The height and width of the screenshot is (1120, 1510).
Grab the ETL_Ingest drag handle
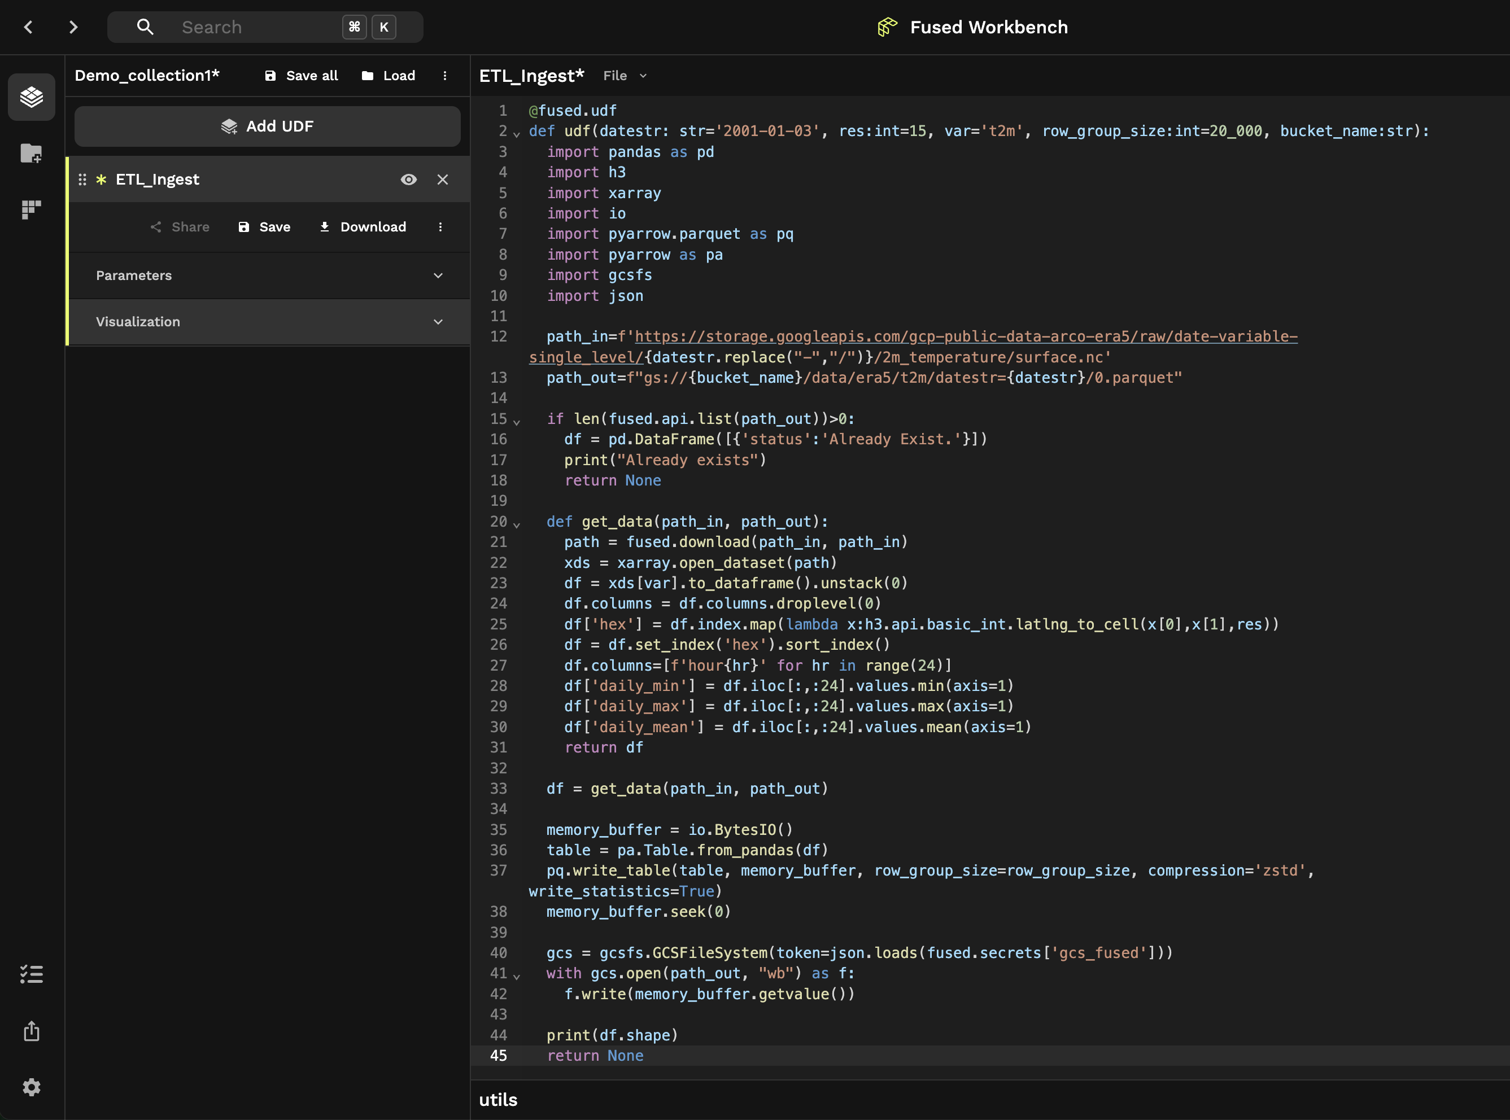(x=82, y=180)
